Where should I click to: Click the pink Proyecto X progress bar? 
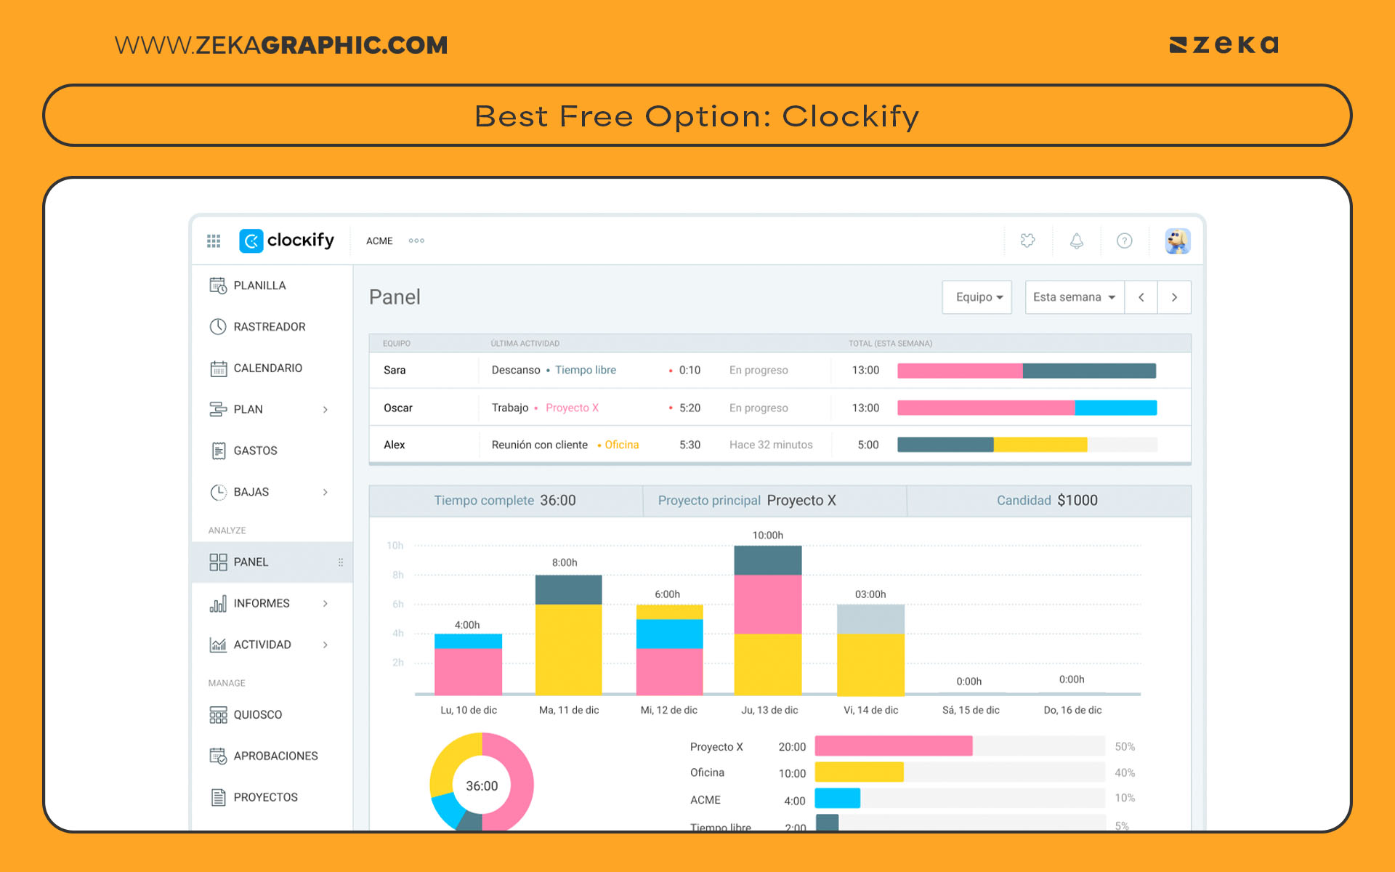893,746
